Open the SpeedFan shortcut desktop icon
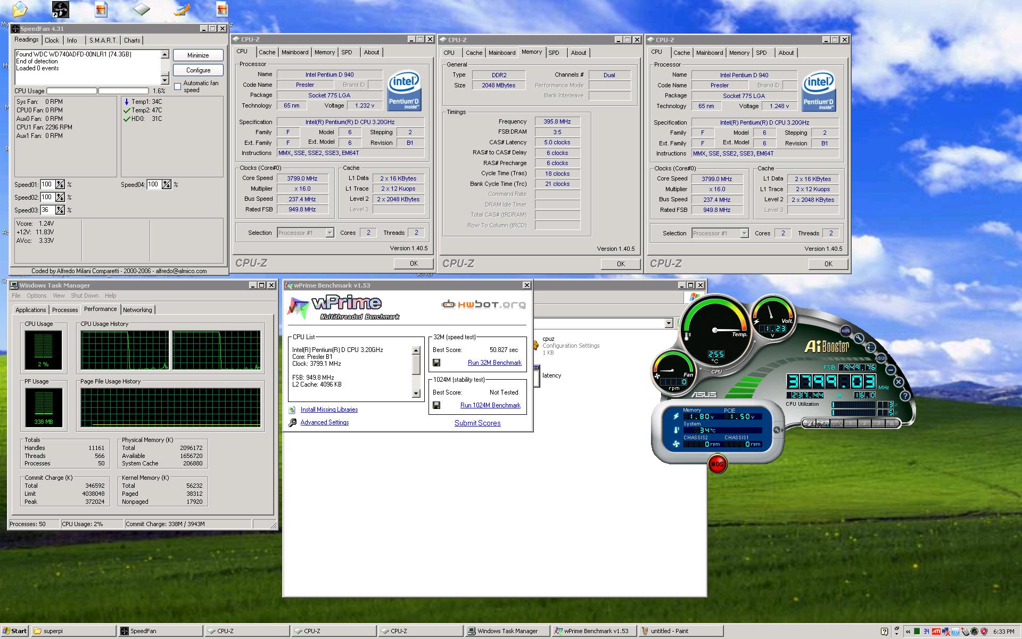Screen dimensions: 1022x639 (x=60, y=10)
